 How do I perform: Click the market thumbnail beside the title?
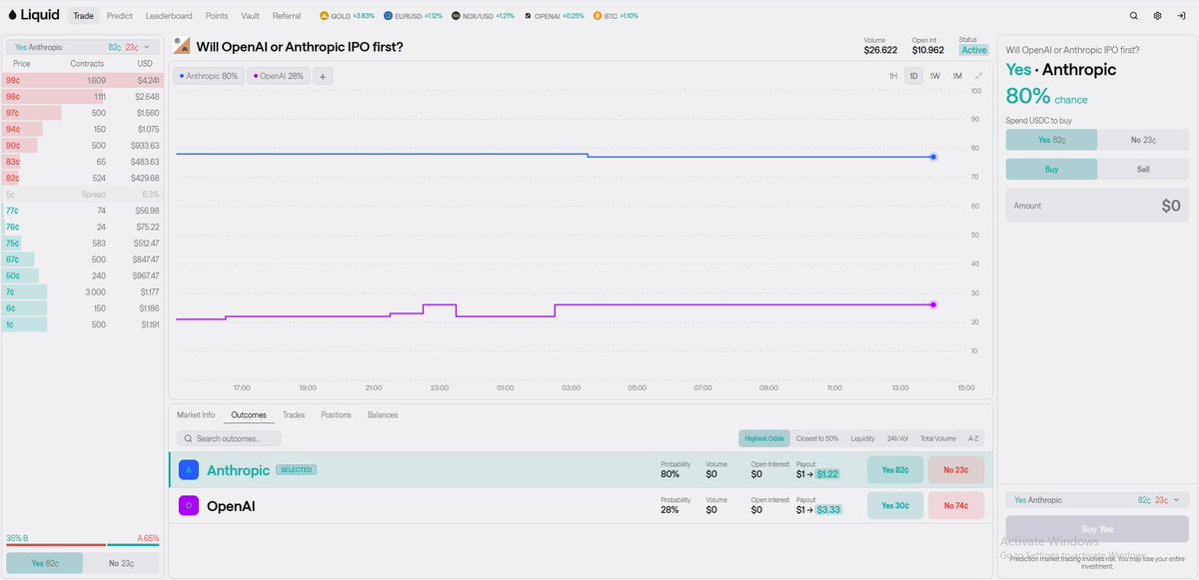tap(182, 46)
